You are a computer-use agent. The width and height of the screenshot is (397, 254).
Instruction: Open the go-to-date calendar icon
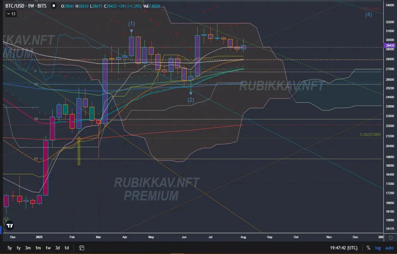[82, 248]
